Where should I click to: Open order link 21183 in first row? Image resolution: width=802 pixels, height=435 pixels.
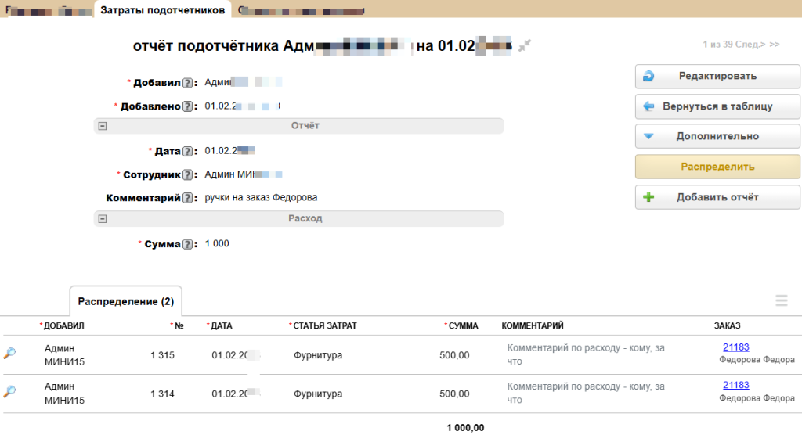click(x=735, y=347)
